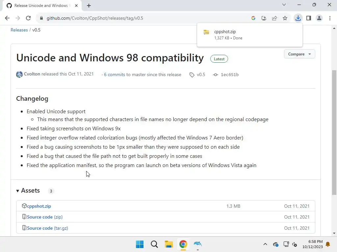Screen dimensions: 337x252
Task: Open a new browser tab
Action: pyautogui.click(x=89, y=6)
